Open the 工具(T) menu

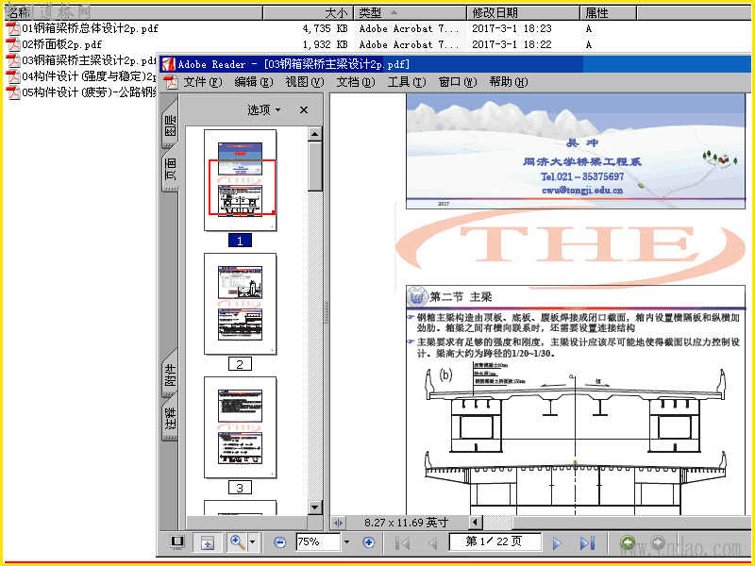(407, 82)
